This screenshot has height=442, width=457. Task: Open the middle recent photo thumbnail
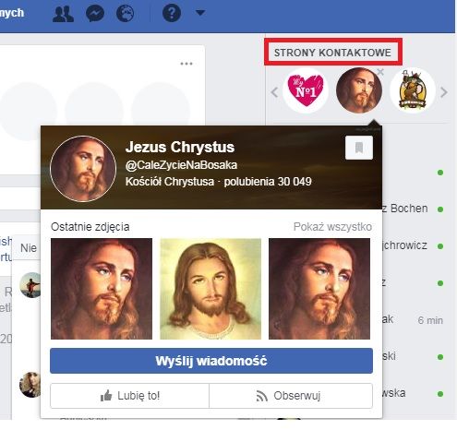pyautogui.click(x=210, y=289)
